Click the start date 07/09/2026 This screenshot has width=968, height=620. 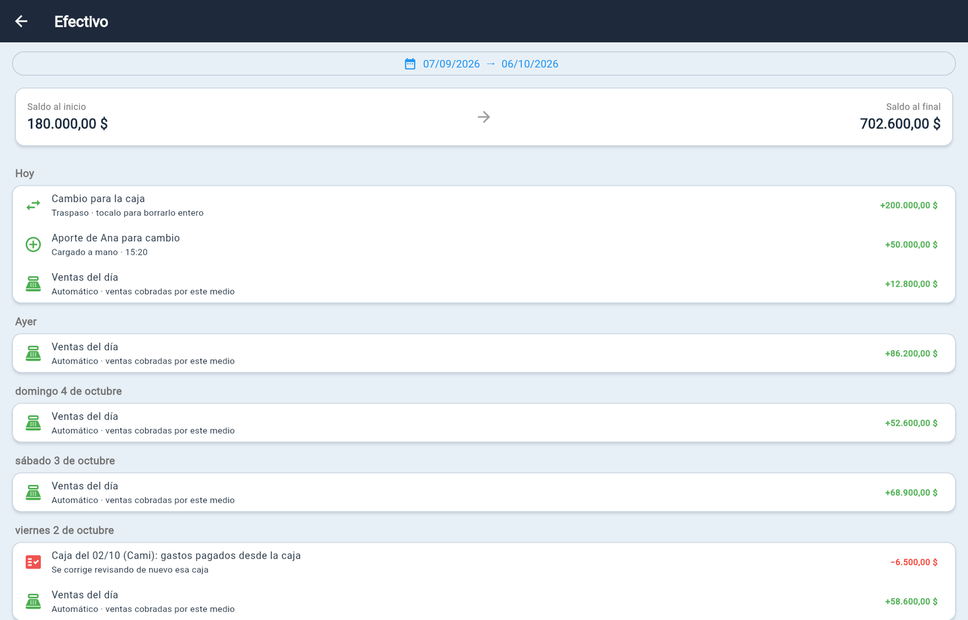(x=451, y=64)
